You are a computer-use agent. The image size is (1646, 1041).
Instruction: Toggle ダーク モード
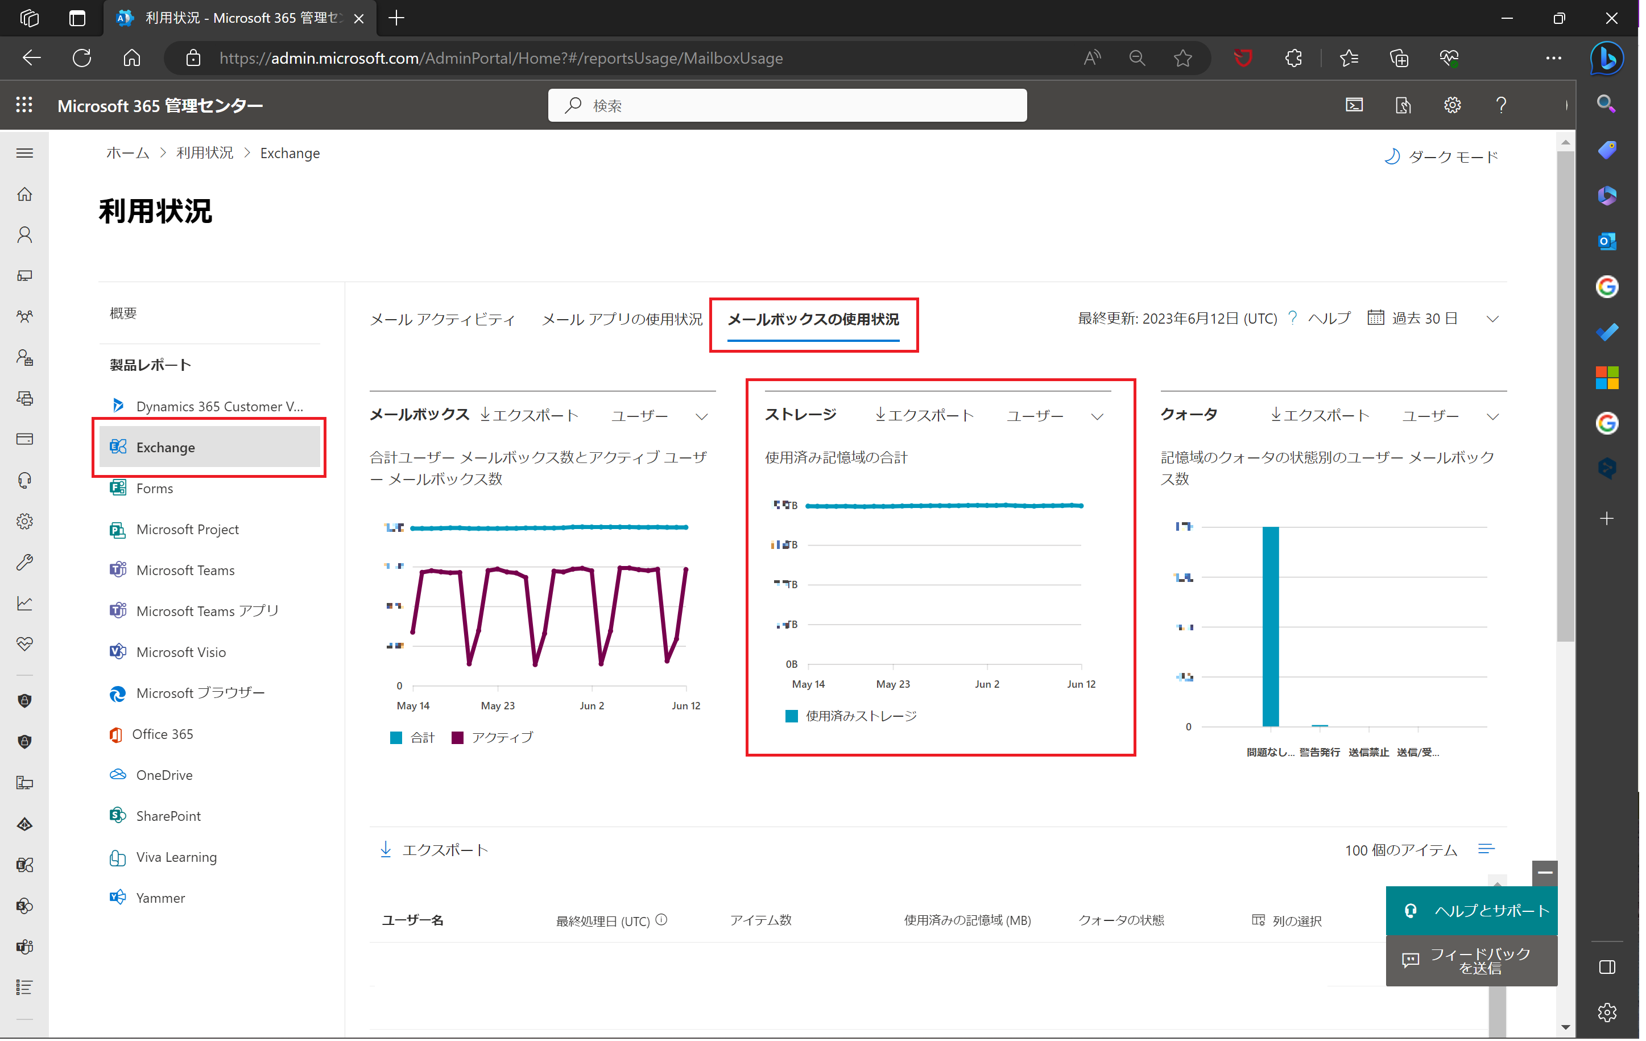click(1441, 157)
